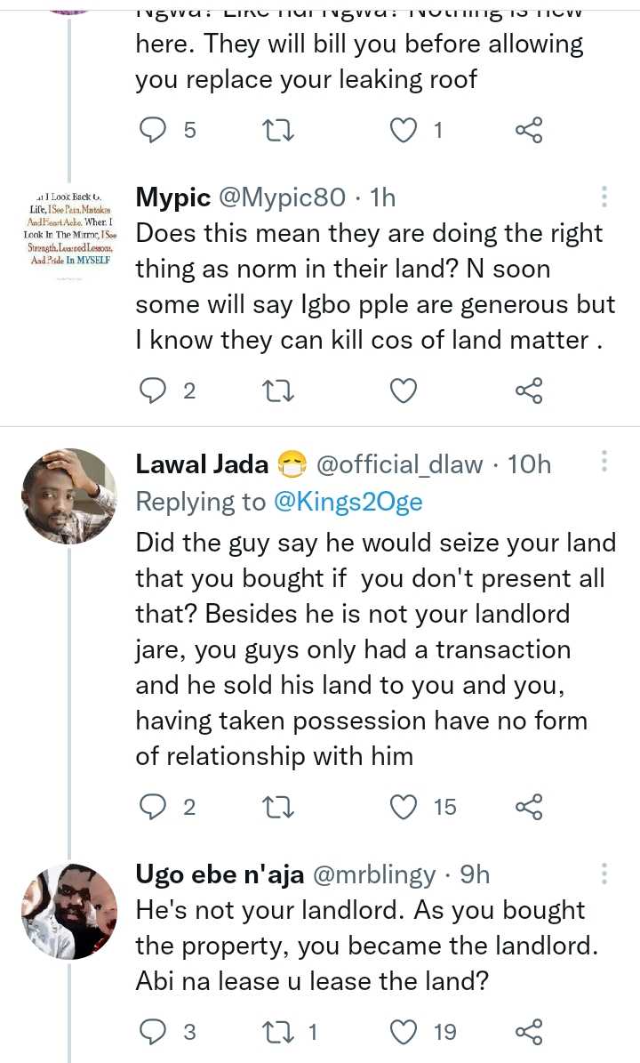Reply to Mypic's tweet

tap(155, 391)
